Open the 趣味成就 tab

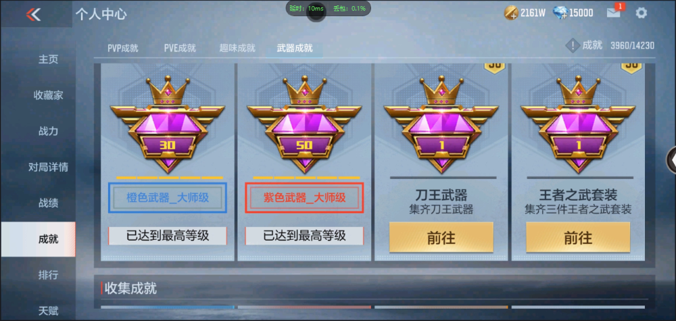[x=237, y=48]
